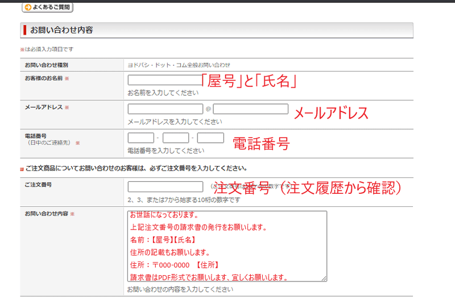Click the hint メールアドレスを入力してください
This screenshot has height=303, width=455.
pos(175,122)
